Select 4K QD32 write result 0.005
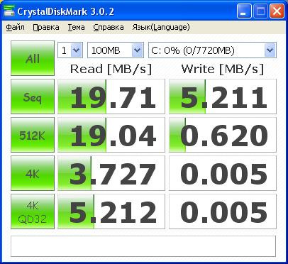Screen dimensions: 288x264 [x=223, y=211]
